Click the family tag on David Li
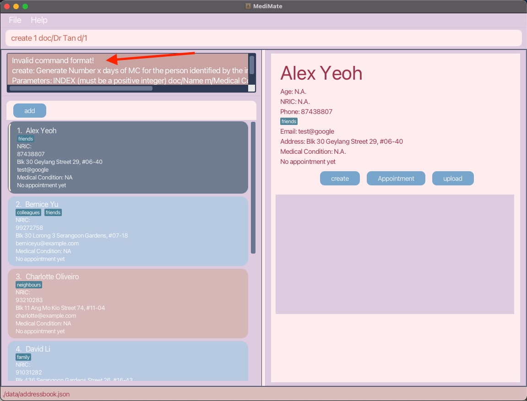The height and width of the screenshot is (401, 527). point(23,357)
